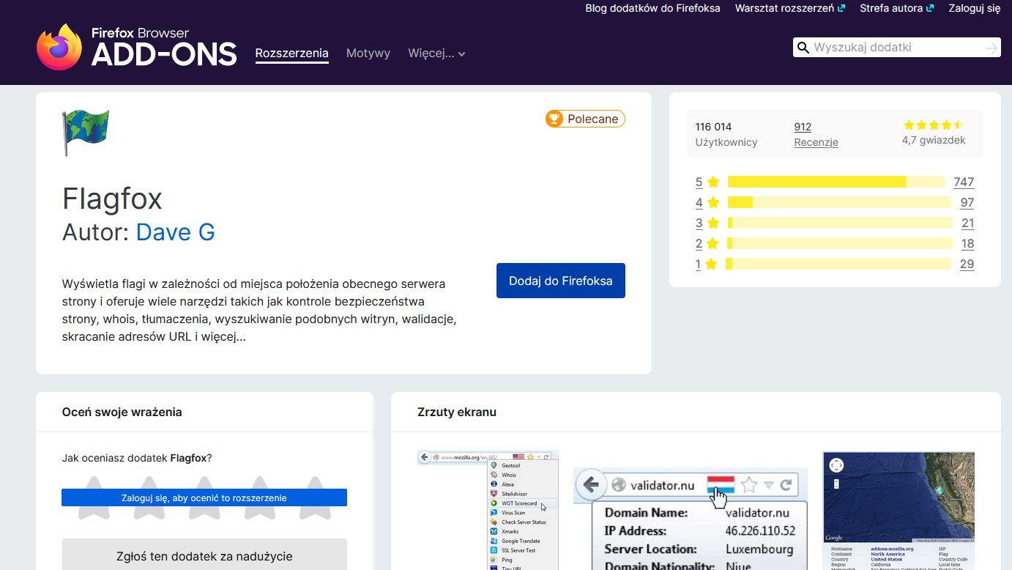
Task: Click the 5-star yellow rating bar
Action: point(835,182)
